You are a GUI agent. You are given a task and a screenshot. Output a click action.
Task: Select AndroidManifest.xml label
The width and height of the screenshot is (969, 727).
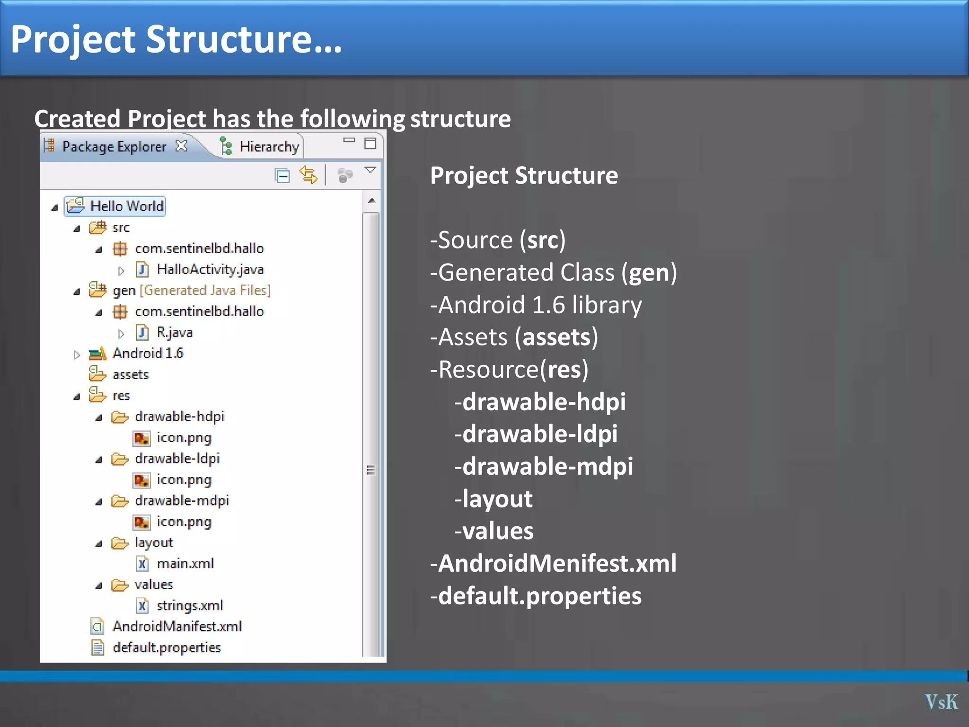point(177,626)
